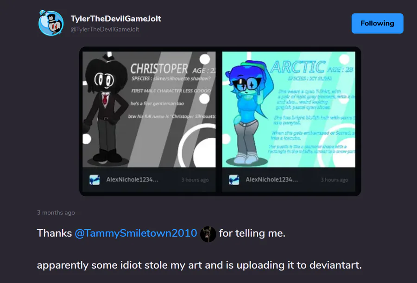Click the small badge on Tyler's avatar frame

point(43,13)
